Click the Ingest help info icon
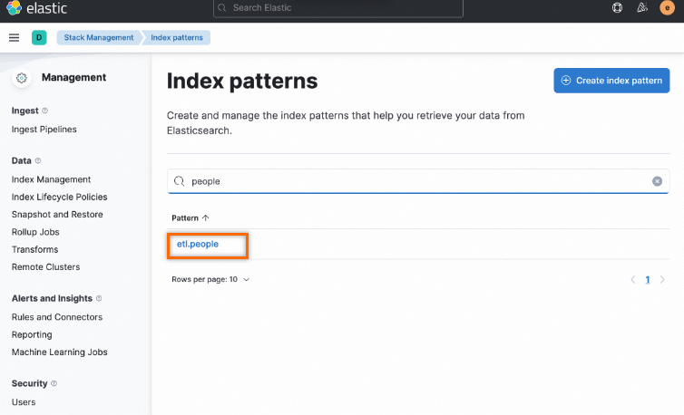The width and height of the screenshot is (684, 415). 45,111
